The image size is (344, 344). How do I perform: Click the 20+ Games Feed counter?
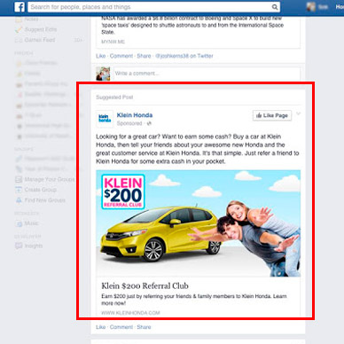click(x=78, y=40)
